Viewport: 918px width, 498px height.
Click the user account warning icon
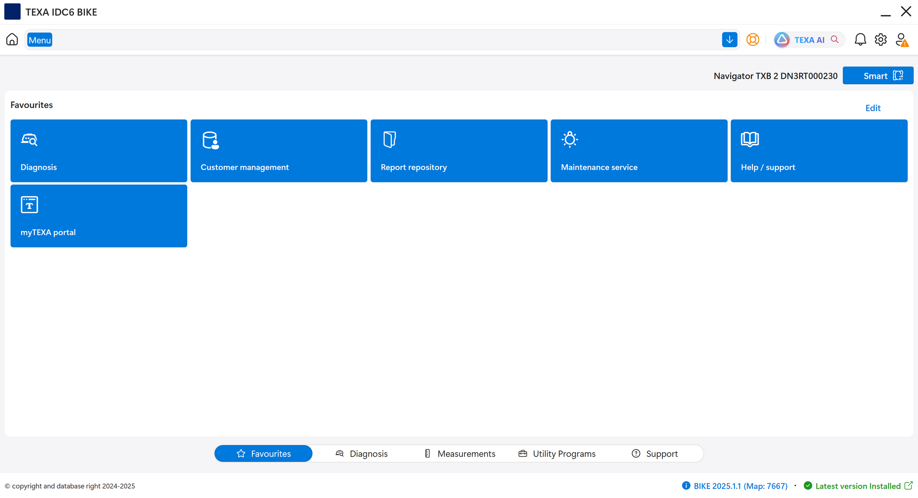click(901, 40)
